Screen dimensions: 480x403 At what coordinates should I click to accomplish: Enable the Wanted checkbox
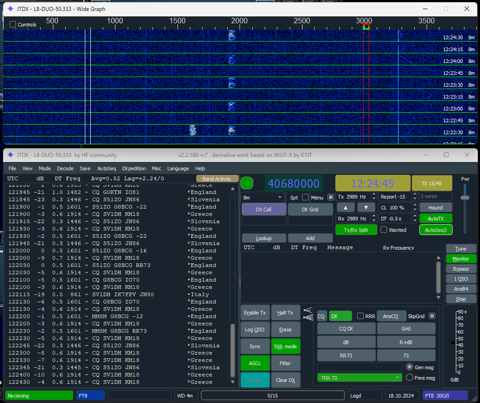coord(384,230)
